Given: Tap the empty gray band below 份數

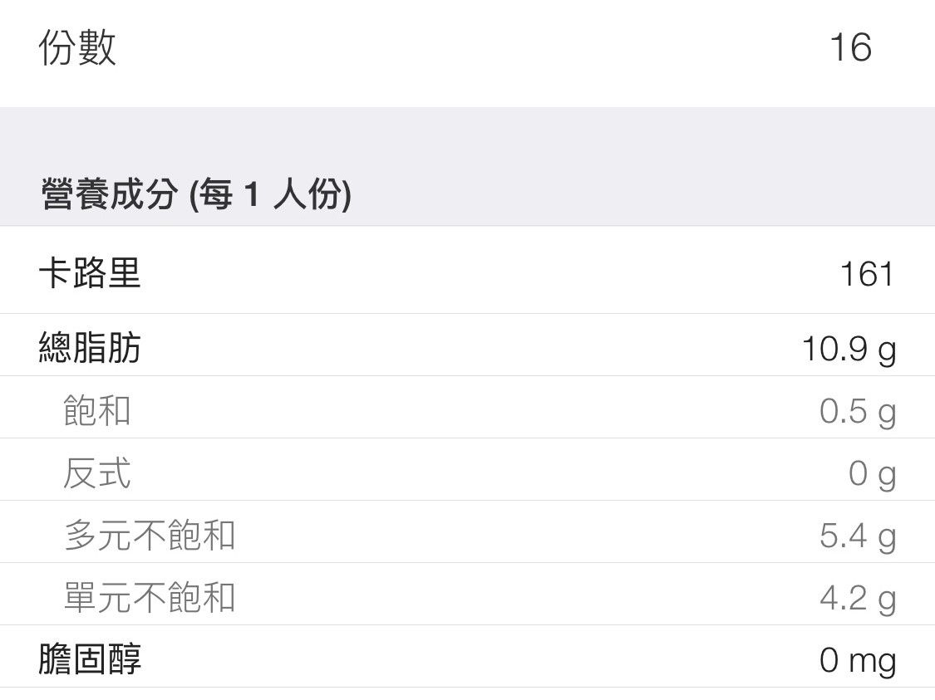Looking at the screenshot, I should (467, 135).
